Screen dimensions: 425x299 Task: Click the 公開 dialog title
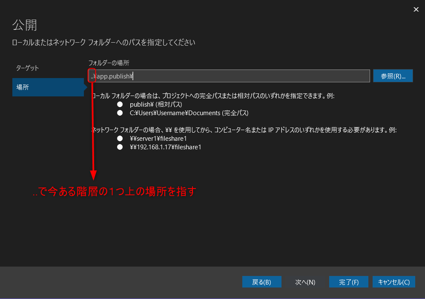(25, 25)
